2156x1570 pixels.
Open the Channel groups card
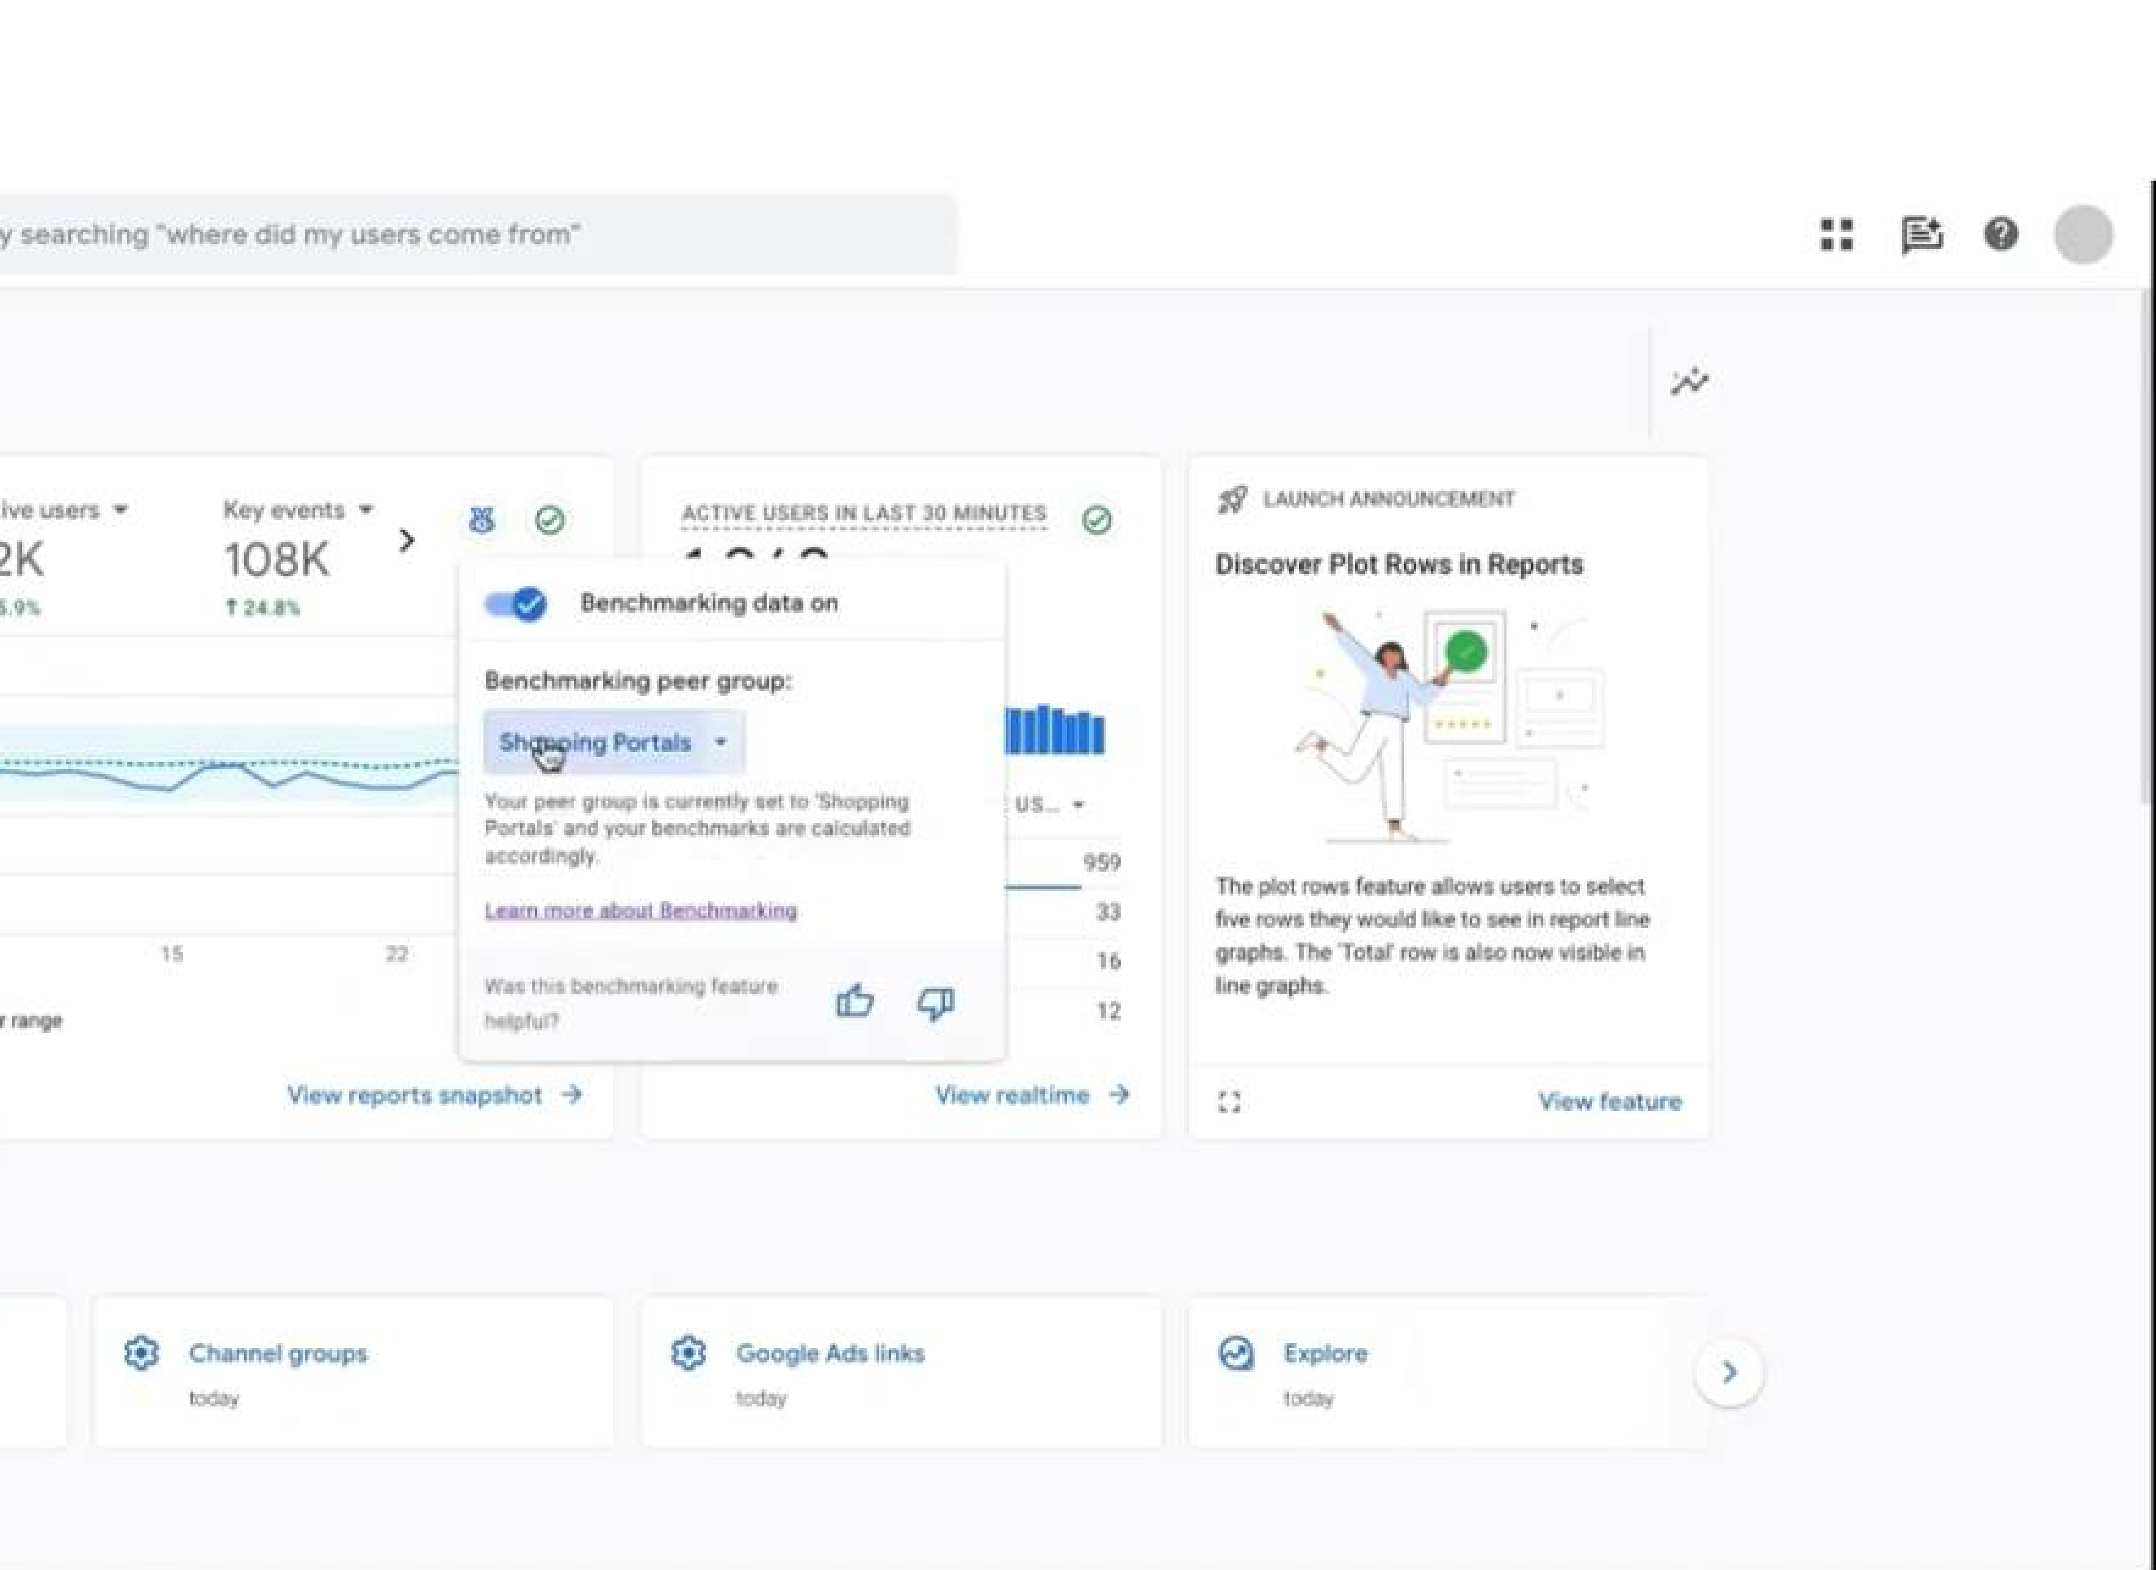[353, 1372]
